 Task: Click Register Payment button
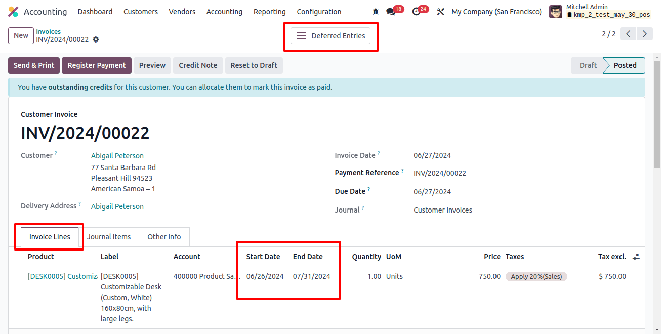pos(97,65)
